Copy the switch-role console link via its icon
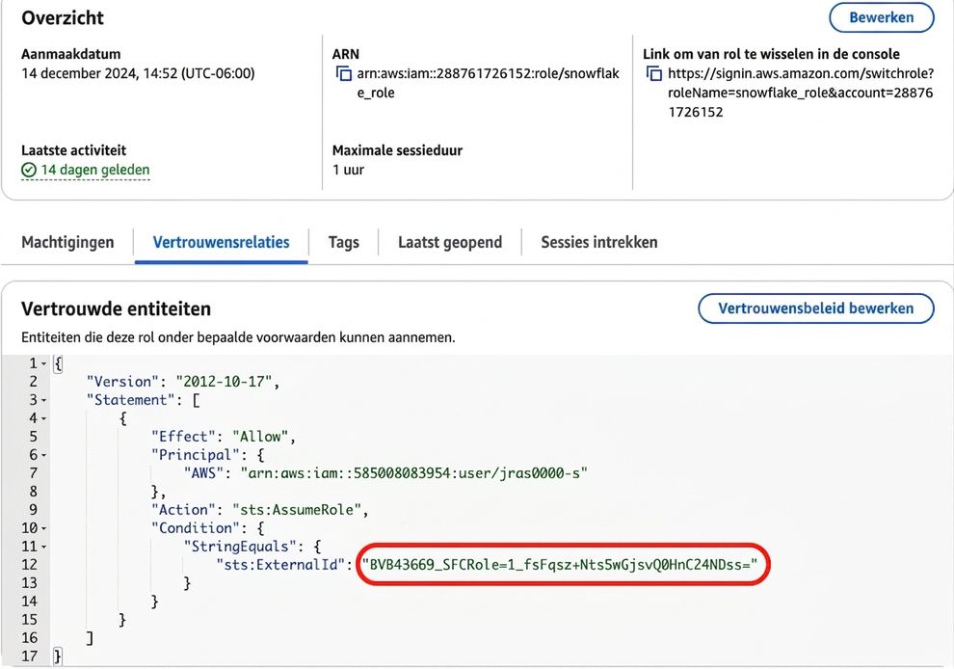The image size is (954, 669). (x=654, y=73)
